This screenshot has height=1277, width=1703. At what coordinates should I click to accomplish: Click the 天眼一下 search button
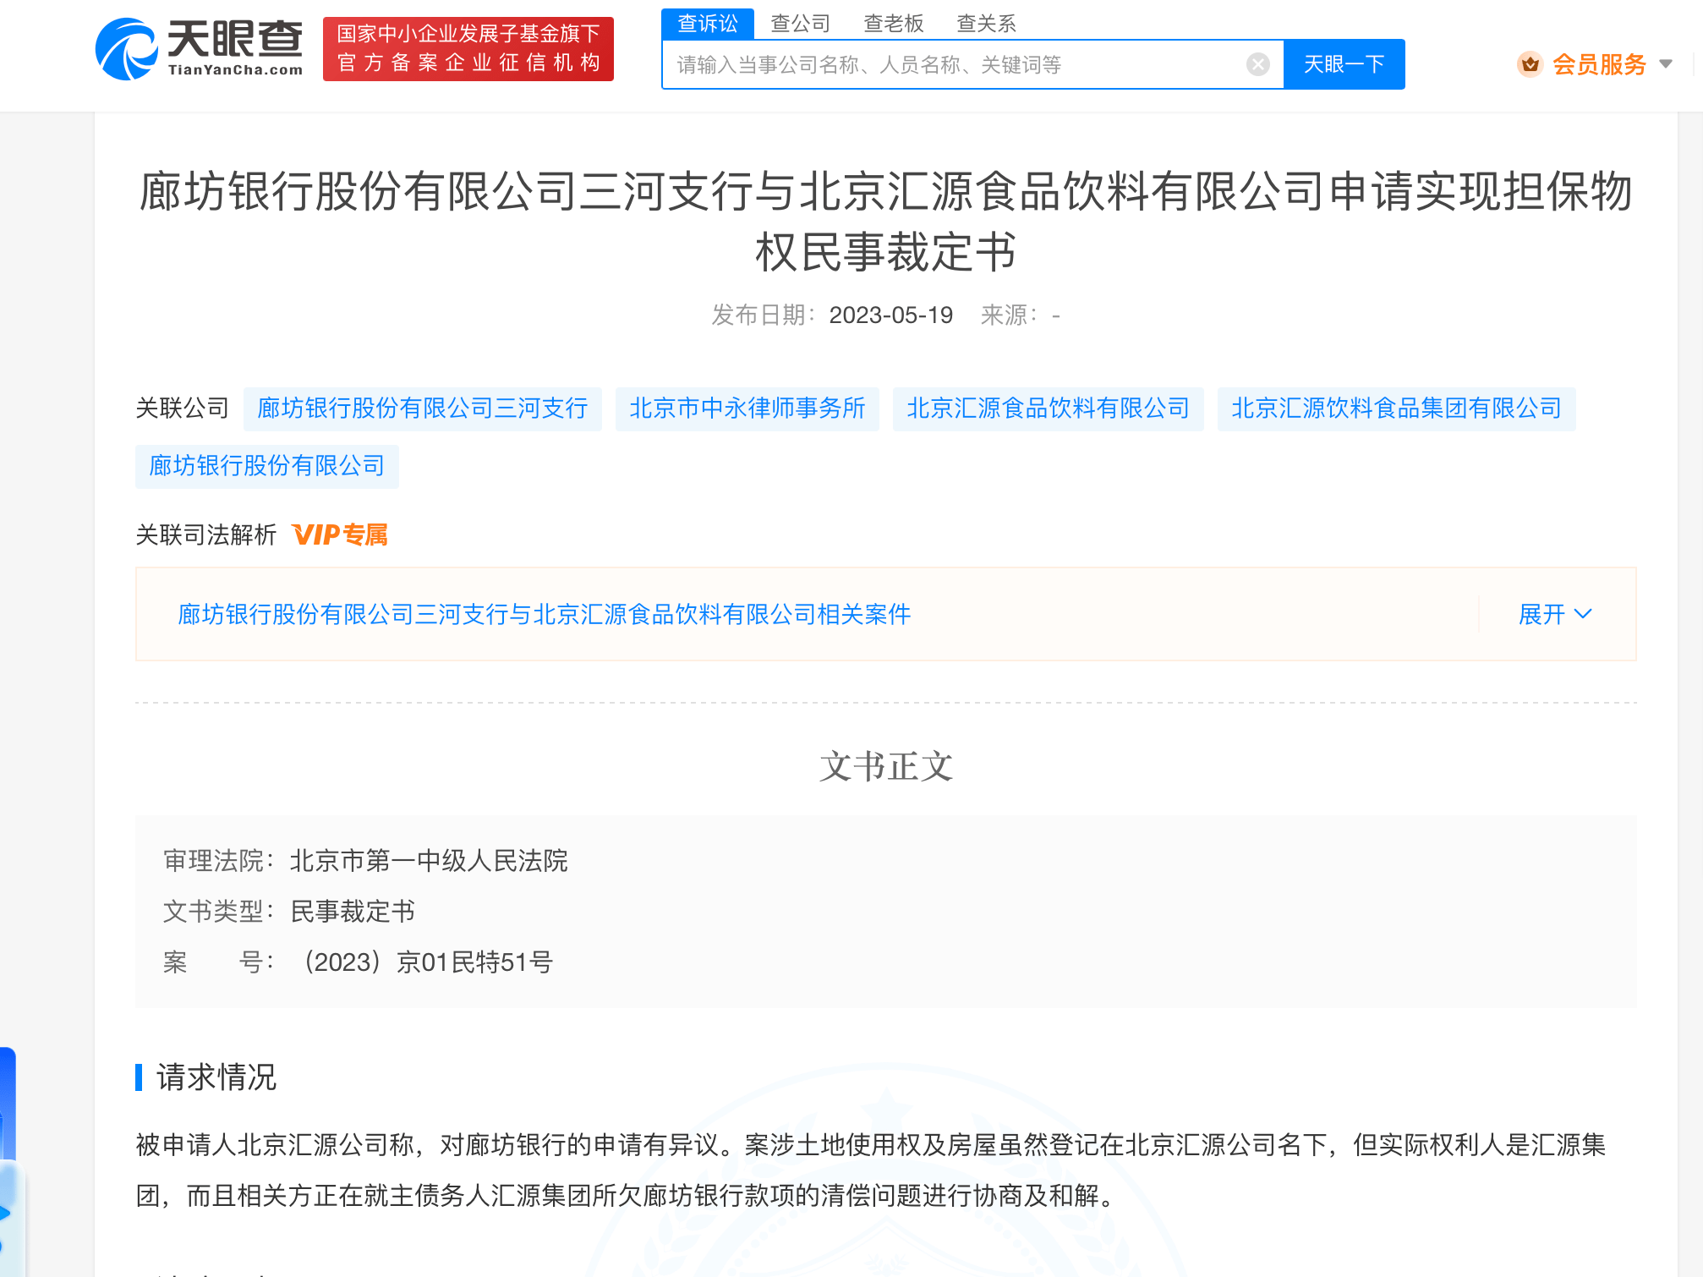(x=1344, y=64)
